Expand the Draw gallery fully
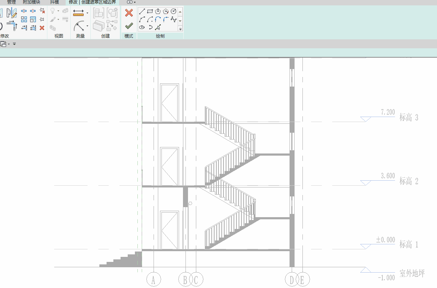The width and height of the screenshot is (437, 288). coord(180,29)
